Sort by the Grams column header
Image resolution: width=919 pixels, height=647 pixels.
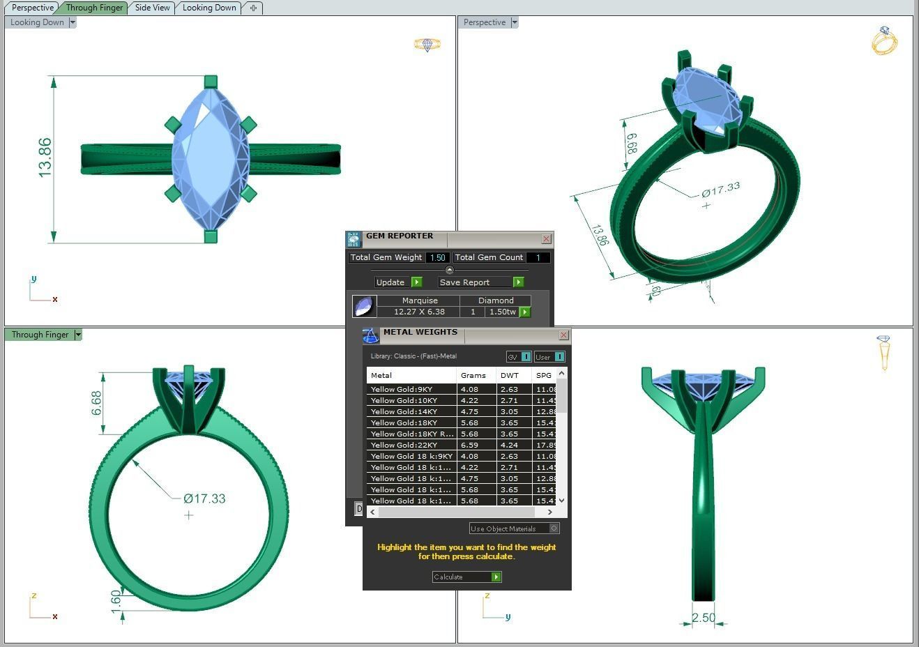476,375
